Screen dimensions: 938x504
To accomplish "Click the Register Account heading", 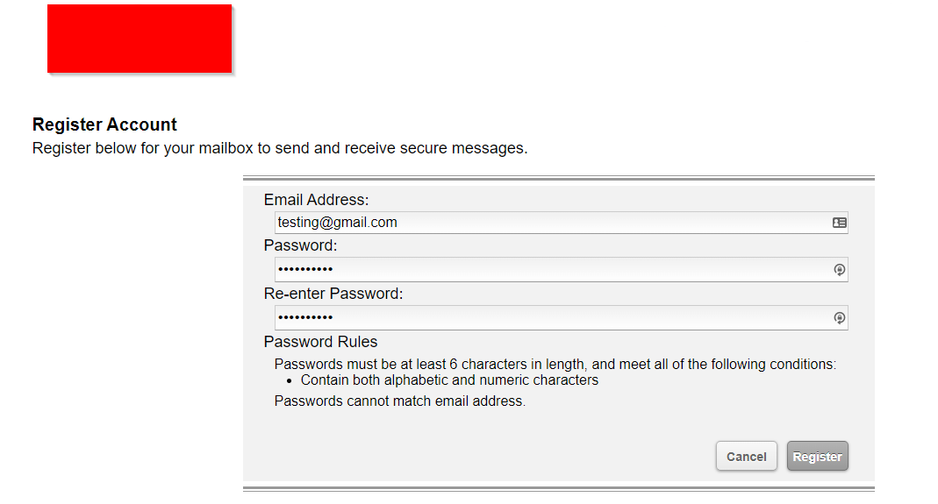I will [104, 124].
